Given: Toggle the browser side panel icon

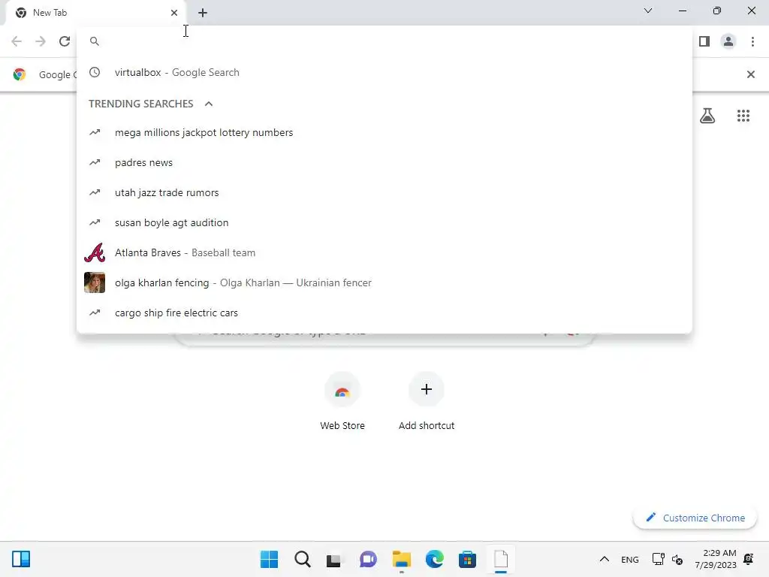Looking at the screenshot, I should (x=704, y=41).
